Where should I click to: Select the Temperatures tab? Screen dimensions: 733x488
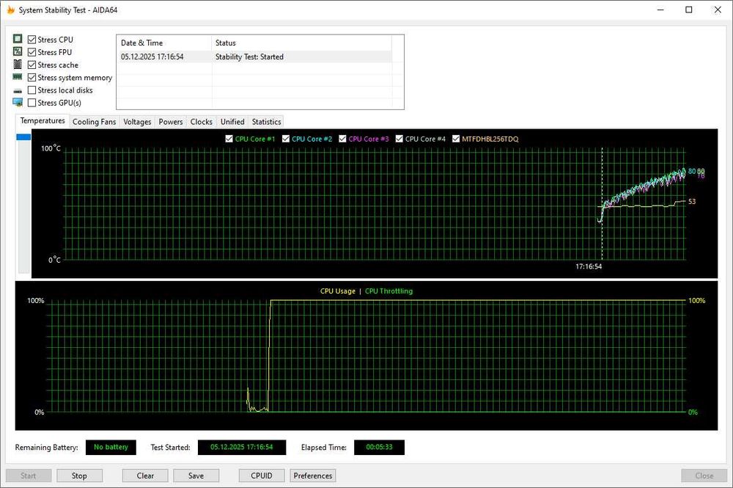(42, 120)
